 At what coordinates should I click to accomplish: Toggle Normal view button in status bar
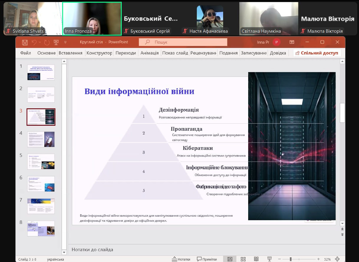[x=230, y=259]
